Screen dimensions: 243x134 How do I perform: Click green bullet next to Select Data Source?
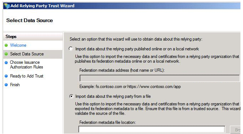click(6, 54)
